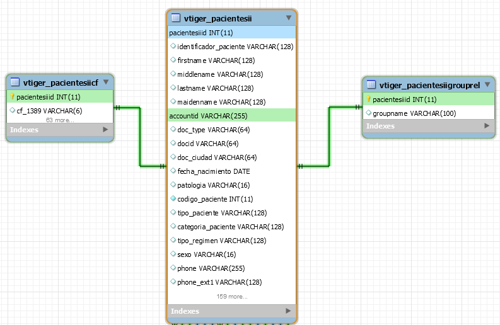Click the vtiger_pacientesii table icon
Image resolution: width=500 pixels, height=325 pixels.
(x=176, y=18)
